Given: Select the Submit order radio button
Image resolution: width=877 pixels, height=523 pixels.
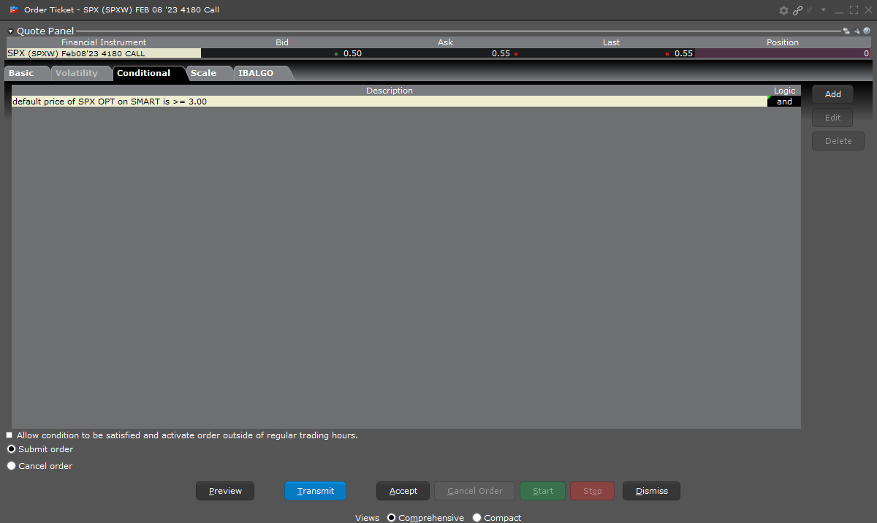Looking at the screenshot, I should pyautogui.click(x=11, y=449).
